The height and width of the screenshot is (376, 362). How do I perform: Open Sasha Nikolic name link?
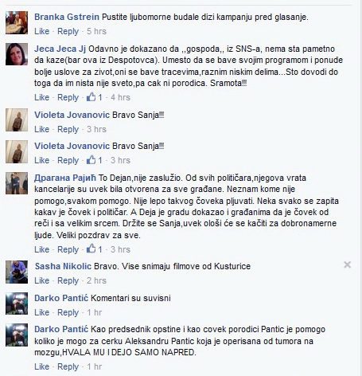click(x=63, y=266)
